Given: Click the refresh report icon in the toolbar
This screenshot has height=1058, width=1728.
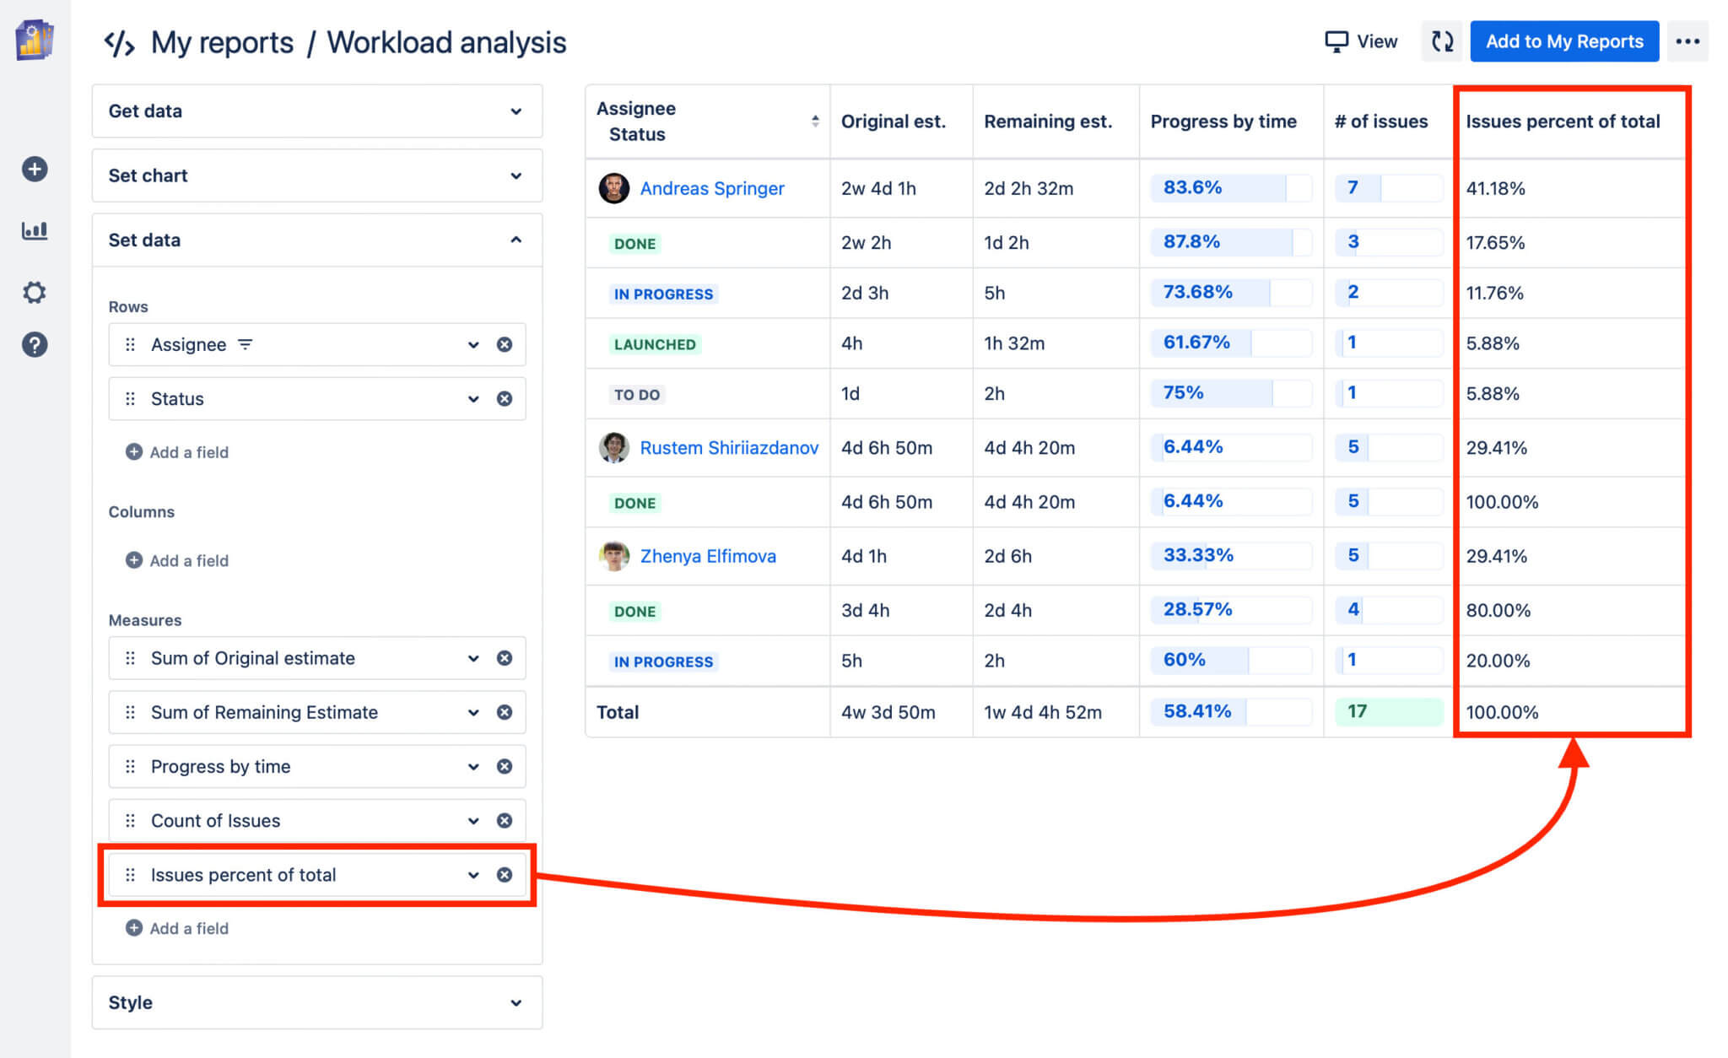Looking at the screenshot, I should [x=1441, y=40].
